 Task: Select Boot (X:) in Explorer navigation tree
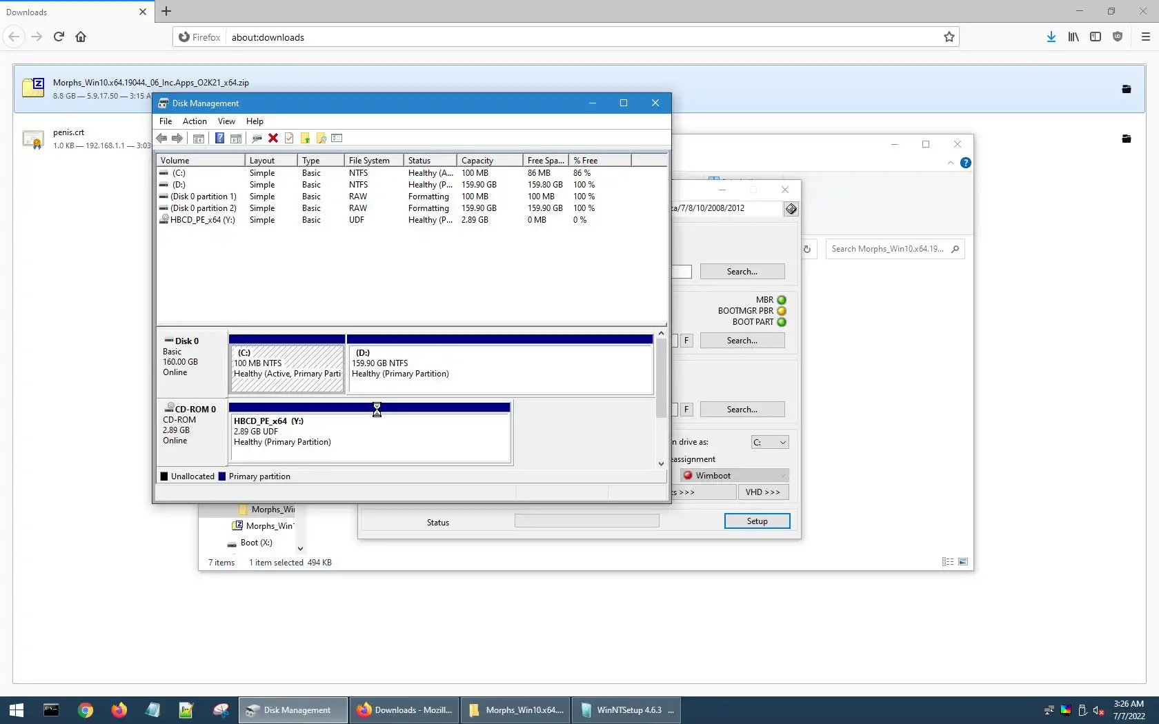256,543
